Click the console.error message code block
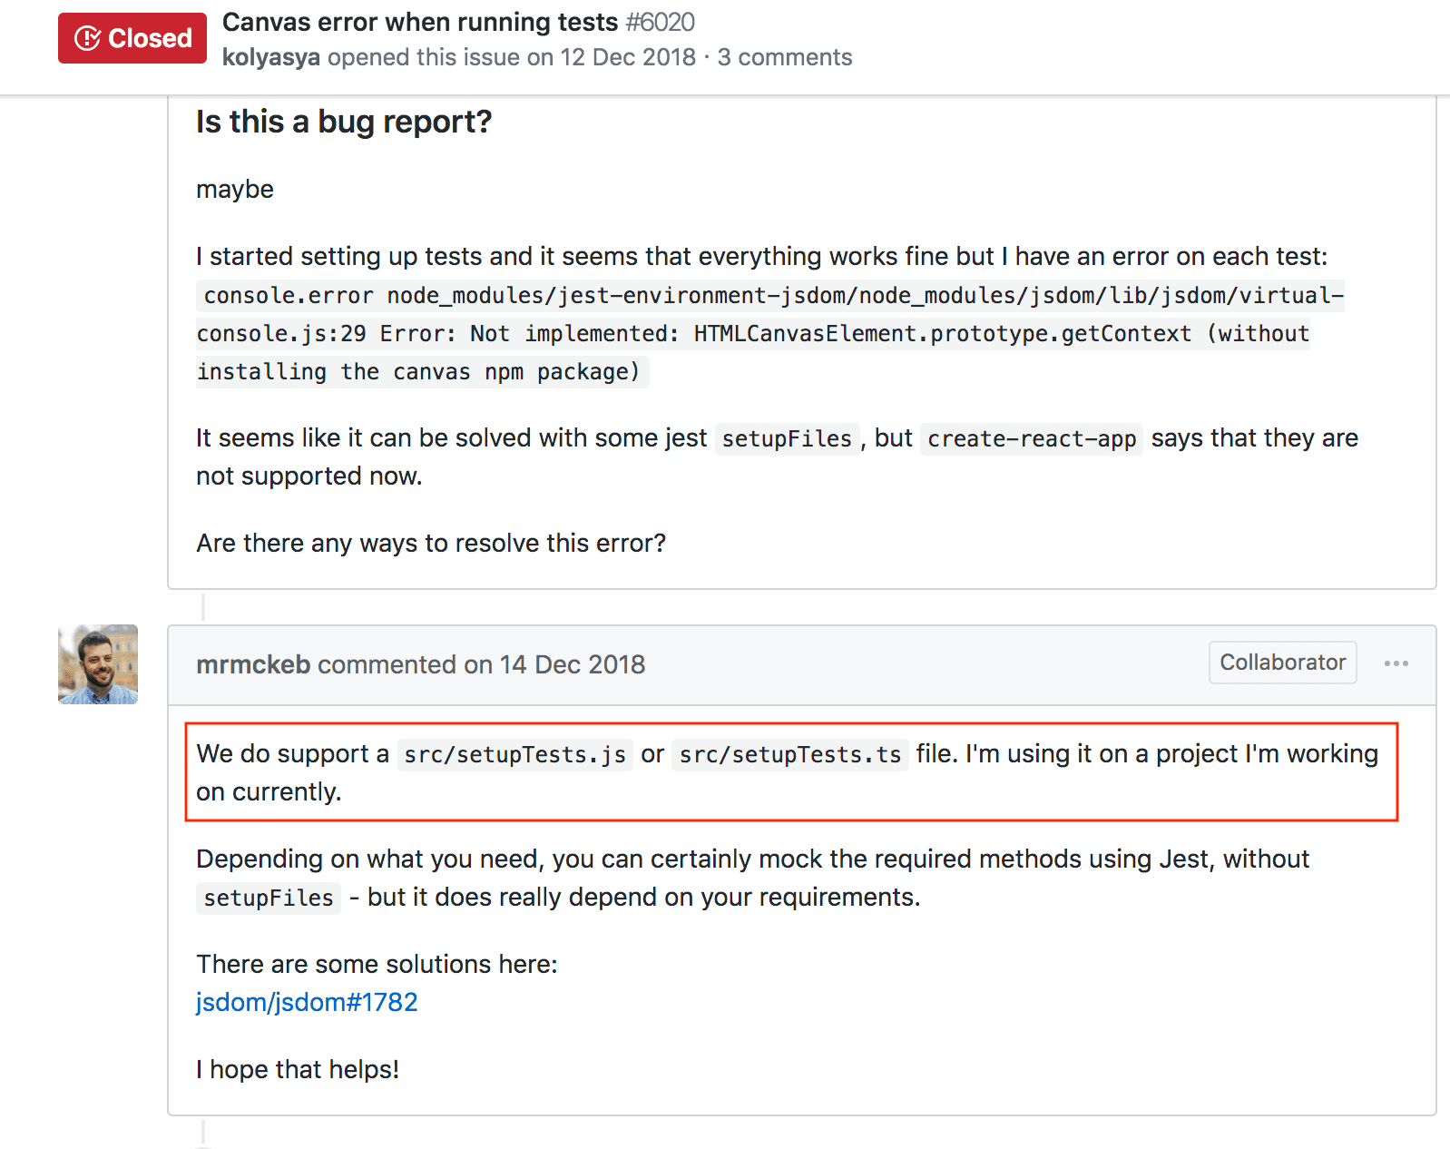 770,333
